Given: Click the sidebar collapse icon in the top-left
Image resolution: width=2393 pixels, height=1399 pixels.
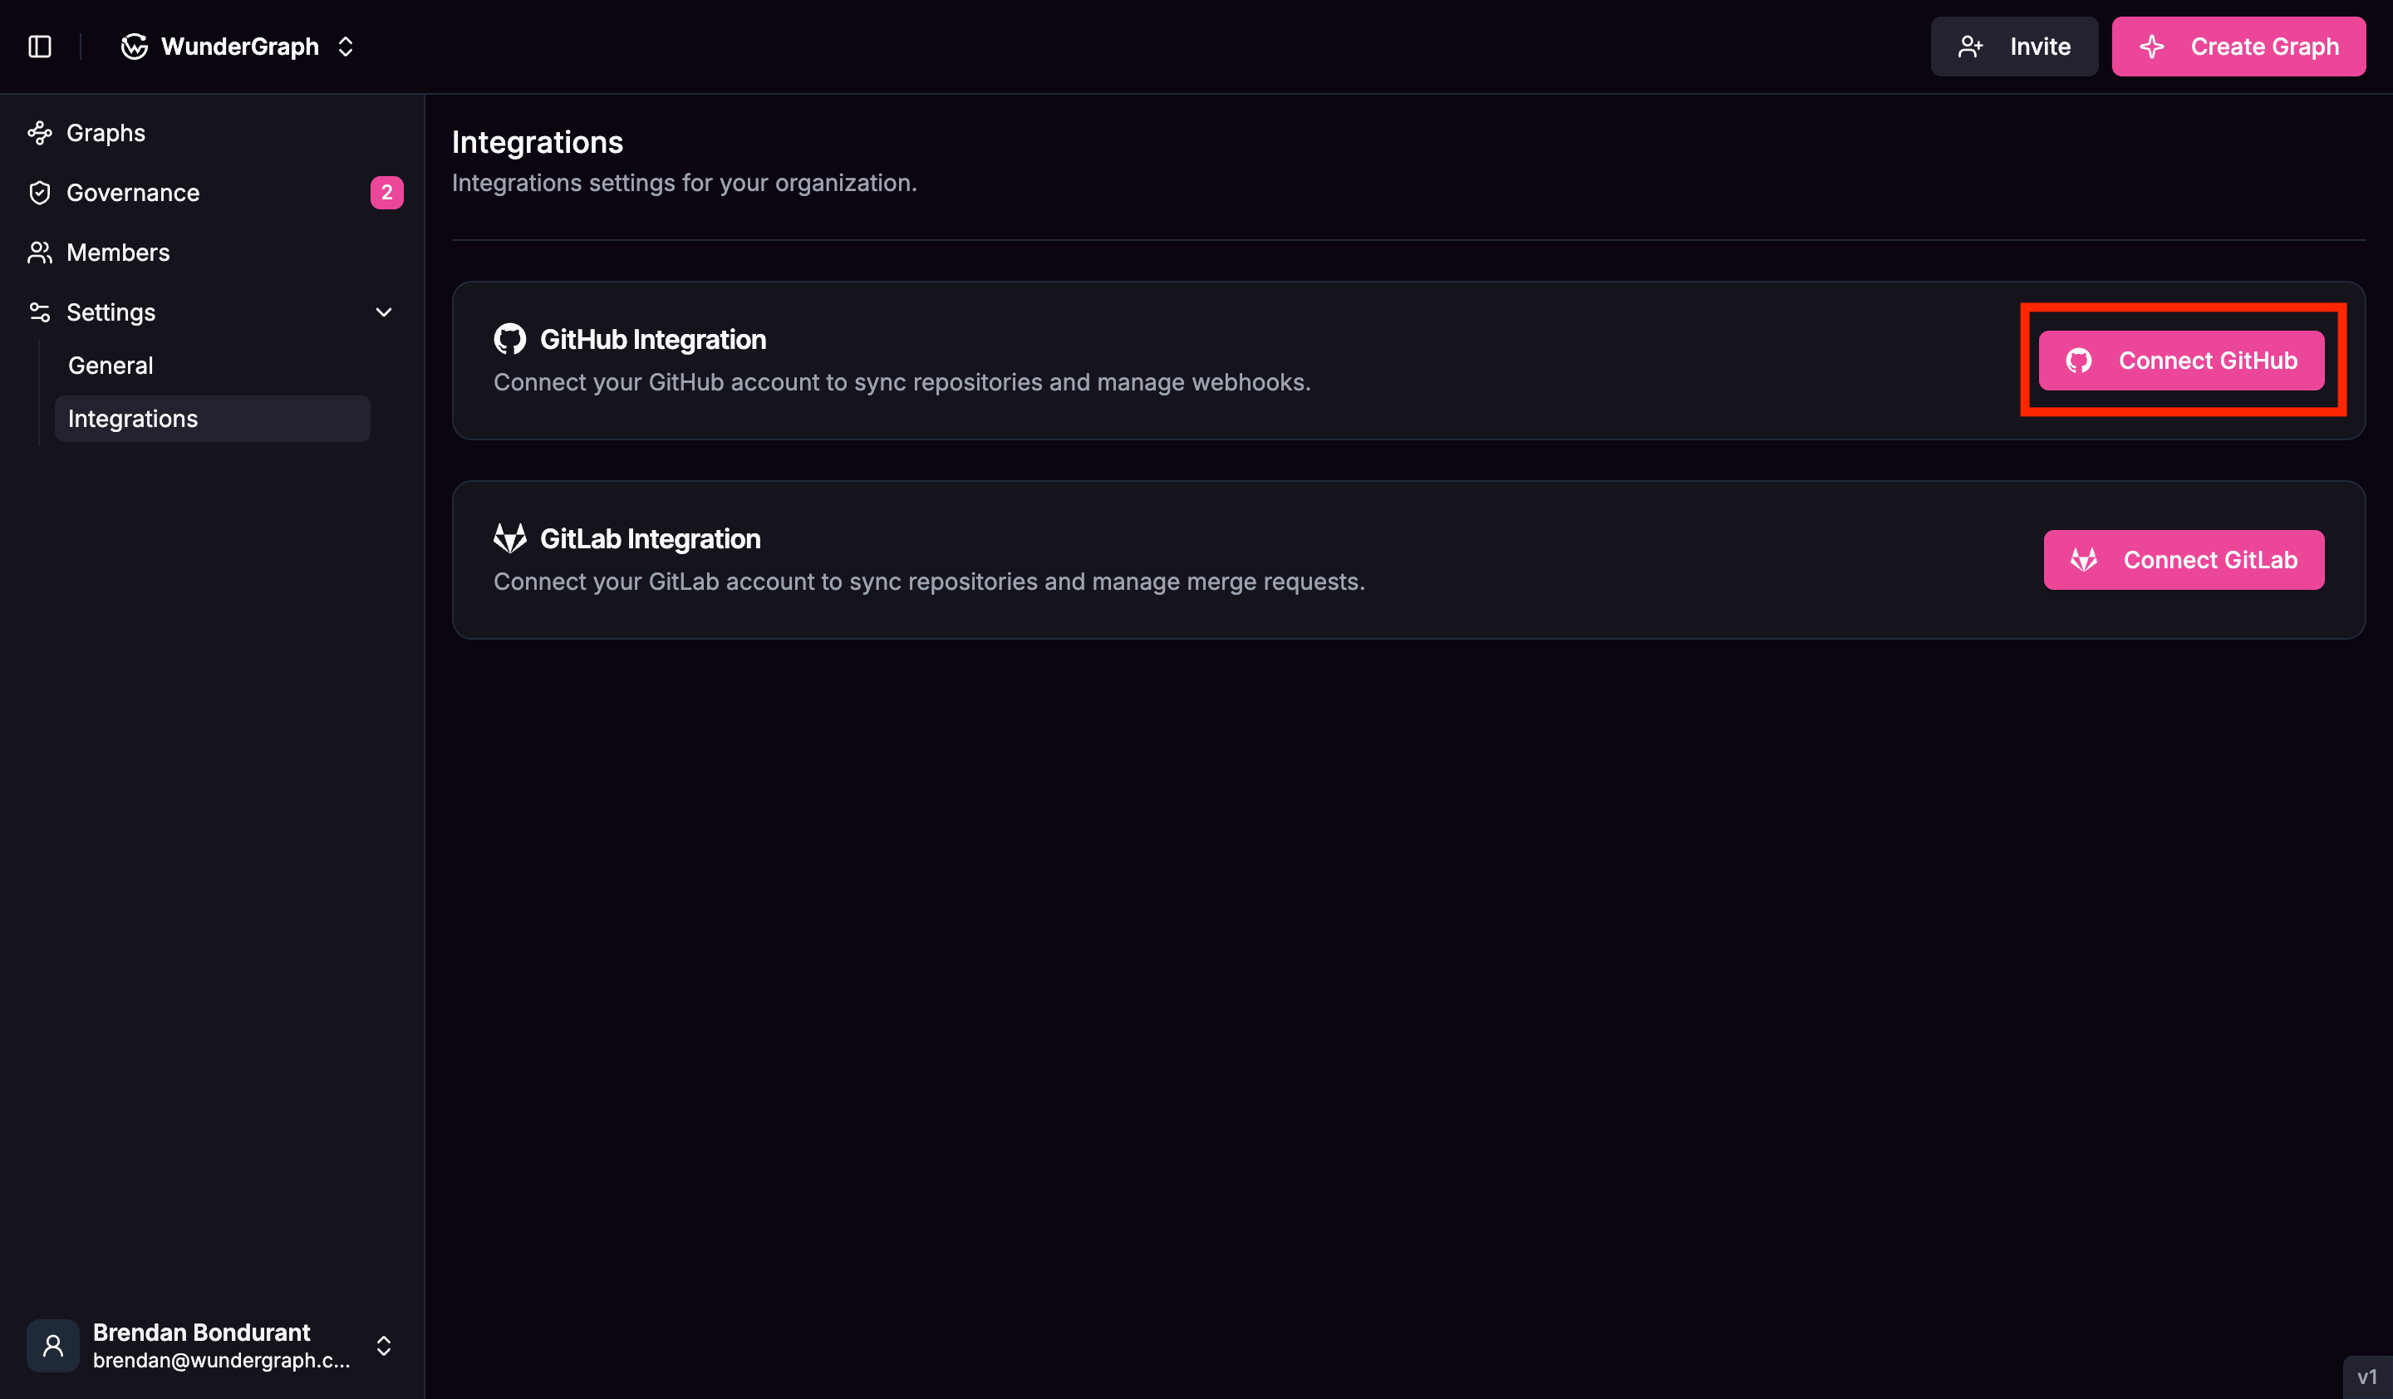Looking at the screenshot, I should click(39, 46).
